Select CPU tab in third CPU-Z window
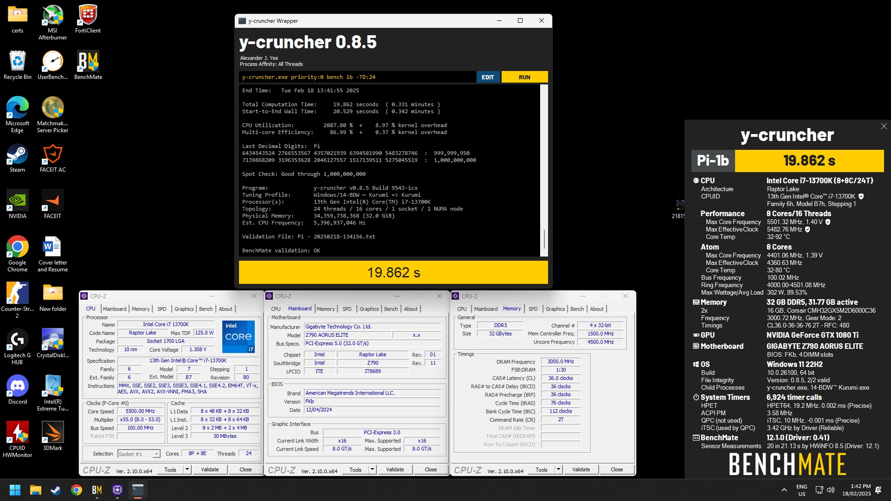 (462, 309)
